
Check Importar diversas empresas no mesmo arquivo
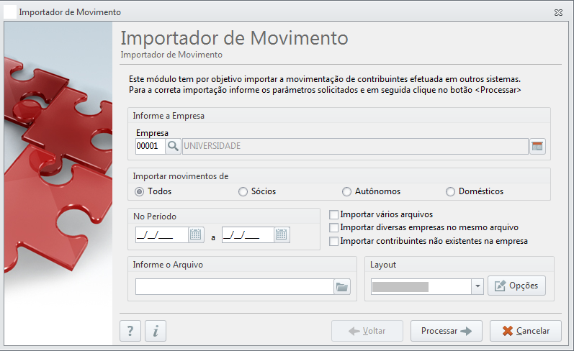pos(333,228)
